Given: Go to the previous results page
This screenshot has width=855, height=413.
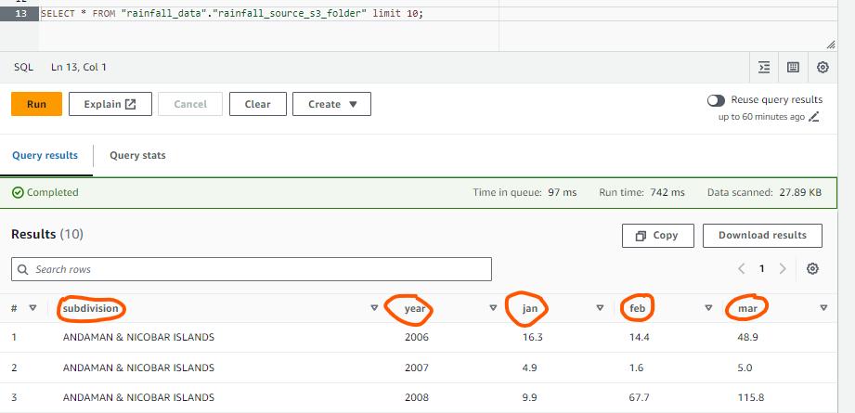Looking at the screenshot, I should point(742,268).
